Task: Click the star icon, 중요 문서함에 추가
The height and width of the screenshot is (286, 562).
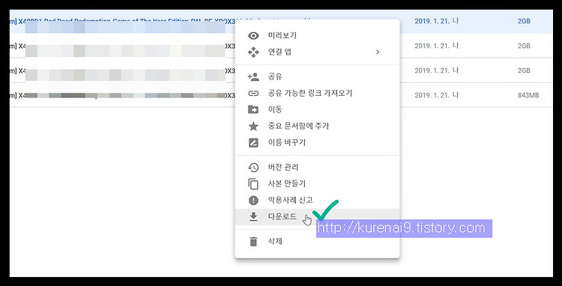Action: pos(253,126)
